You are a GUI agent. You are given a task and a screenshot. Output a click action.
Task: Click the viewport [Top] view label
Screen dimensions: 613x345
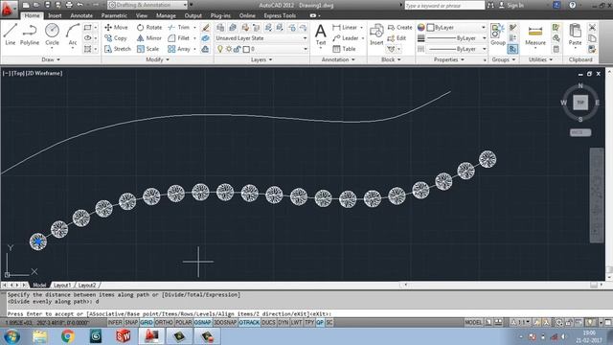click(x=17, y=73)
